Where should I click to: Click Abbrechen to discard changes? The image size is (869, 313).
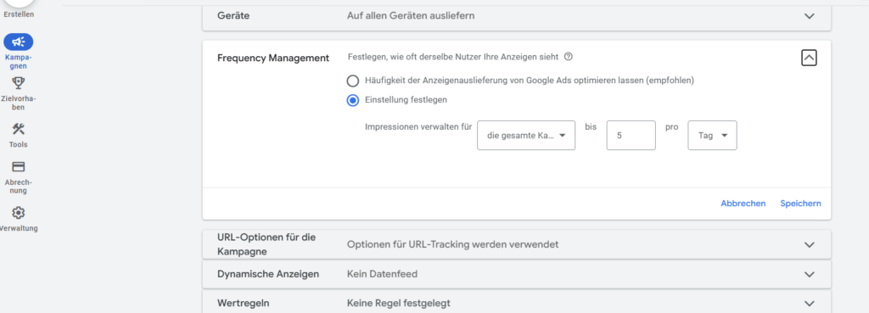[x=743, y=204]
